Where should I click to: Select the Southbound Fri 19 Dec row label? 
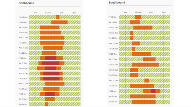(x=113, y=17)
